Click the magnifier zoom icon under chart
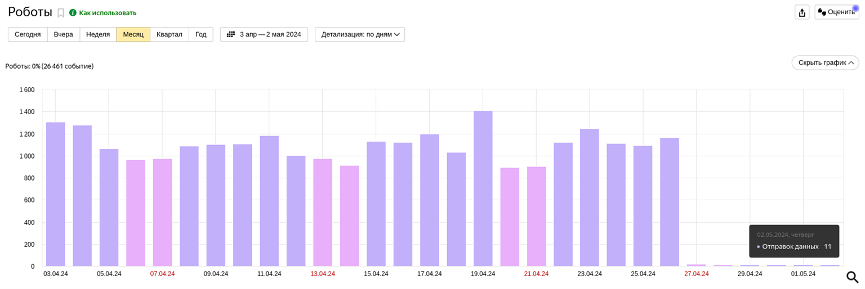The width and height of the screenshot is (865, 289). (x=852, y=277)
